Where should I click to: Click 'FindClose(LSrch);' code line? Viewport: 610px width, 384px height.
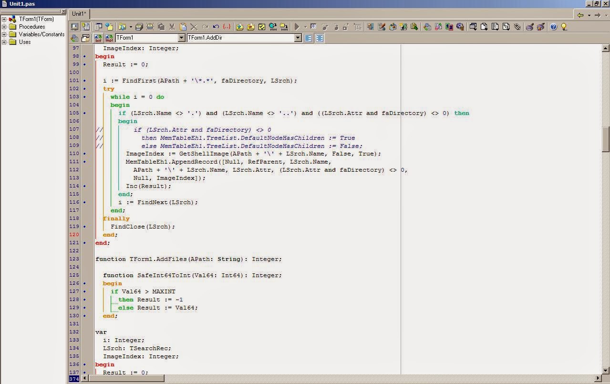point(143,227)
